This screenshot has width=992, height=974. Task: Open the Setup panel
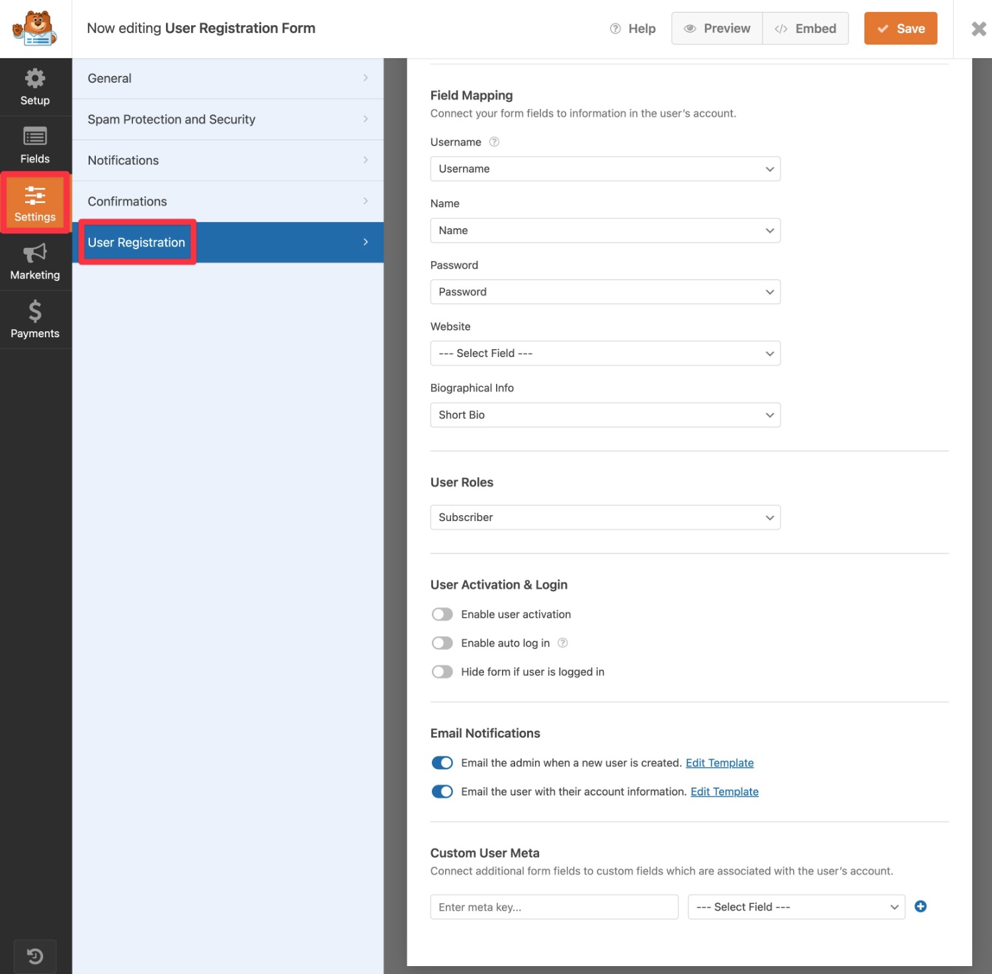[35, 87]
